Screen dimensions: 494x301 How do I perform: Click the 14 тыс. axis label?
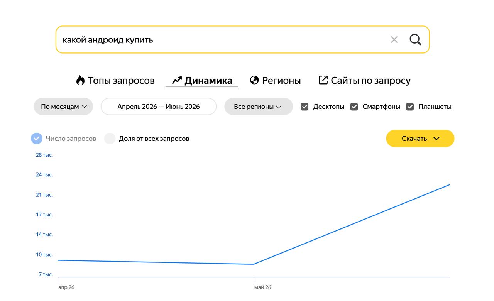point(44,234)
